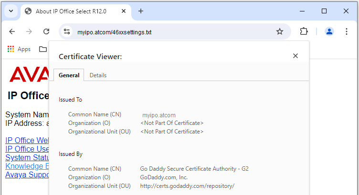The image size is (359, 195).
Task: Open a new browser tab
Action: (141, 11)
